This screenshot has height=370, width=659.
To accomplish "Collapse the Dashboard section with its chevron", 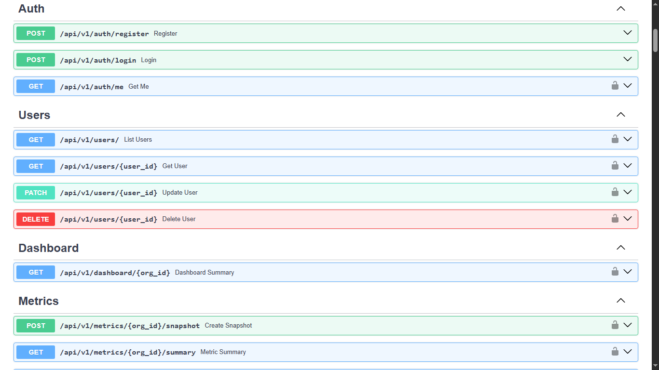I will pos(621,248).
